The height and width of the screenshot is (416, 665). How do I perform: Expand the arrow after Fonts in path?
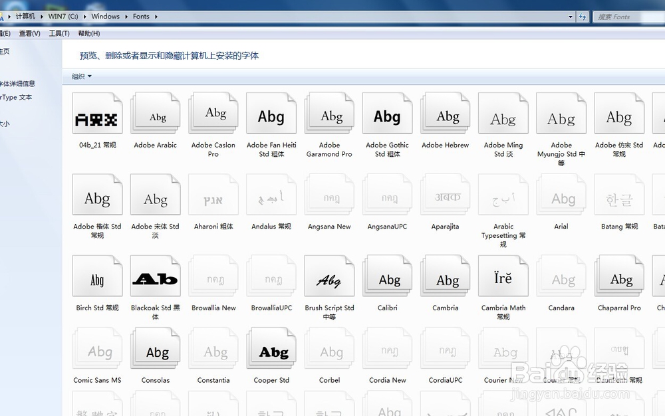[x=156, y=17]
